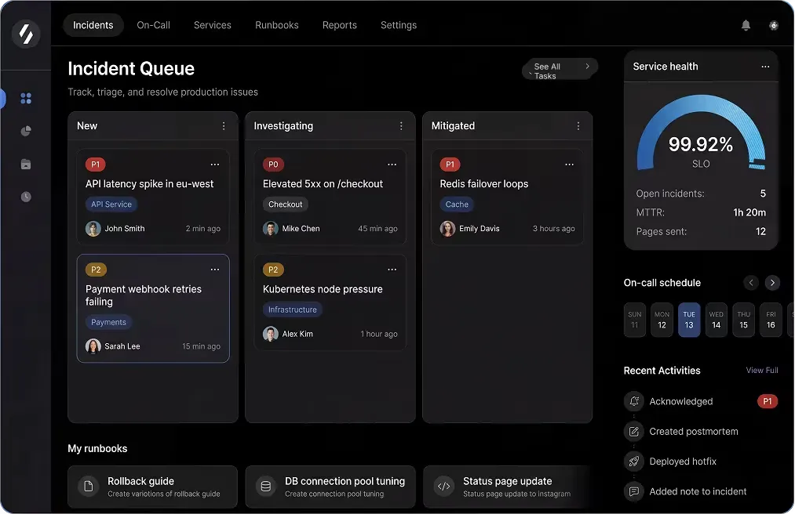The width and height of the screenshot is (795, 514).
Task: Click the 99.92% SLO gauge
Action: pos(701,145)
